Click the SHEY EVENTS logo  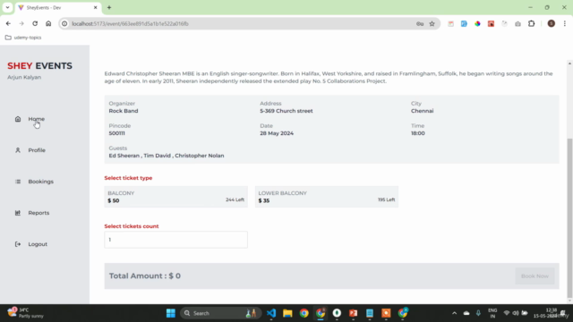click(x=39, y=65)
